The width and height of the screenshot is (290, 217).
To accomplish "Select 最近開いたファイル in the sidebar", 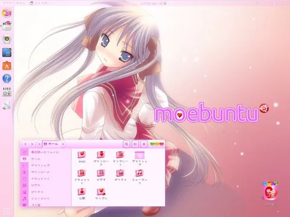I will [46, 153].
